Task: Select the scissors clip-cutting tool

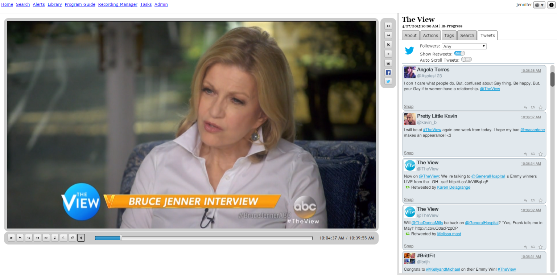Action: click(388, 44)
